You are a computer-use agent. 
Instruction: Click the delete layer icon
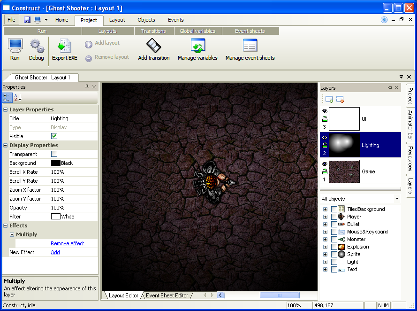click(340, 99)
